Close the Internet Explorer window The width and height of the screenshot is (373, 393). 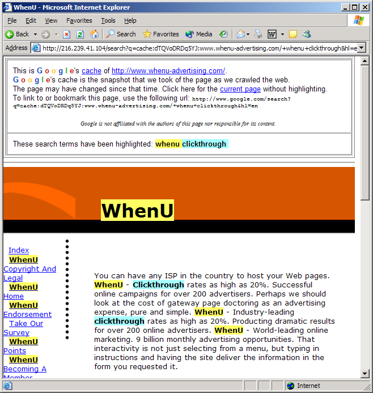click(364, 7)
